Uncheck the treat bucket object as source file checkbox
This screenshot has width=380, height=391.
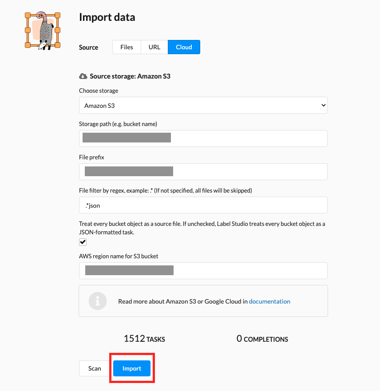pyautogui.click(x=83, y=242)
